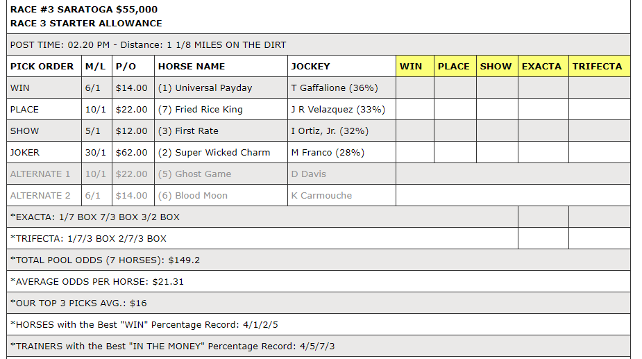Click the yellow PLACE column header
The width and height of the screenshot is (642, 359).
[454, 67]
